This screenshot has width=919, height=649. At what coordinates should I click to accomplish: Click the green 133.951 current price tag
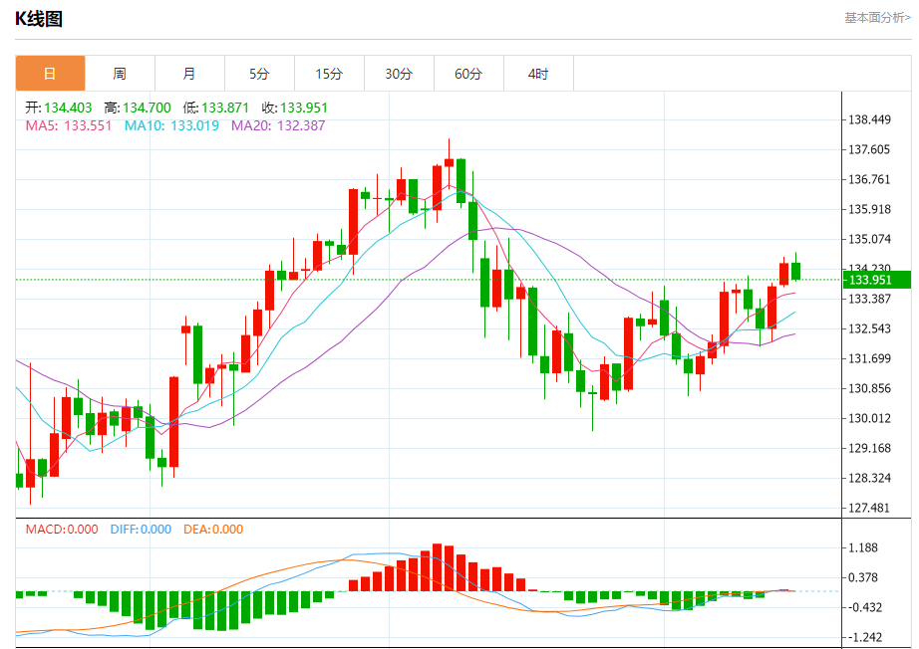(877, 280)
